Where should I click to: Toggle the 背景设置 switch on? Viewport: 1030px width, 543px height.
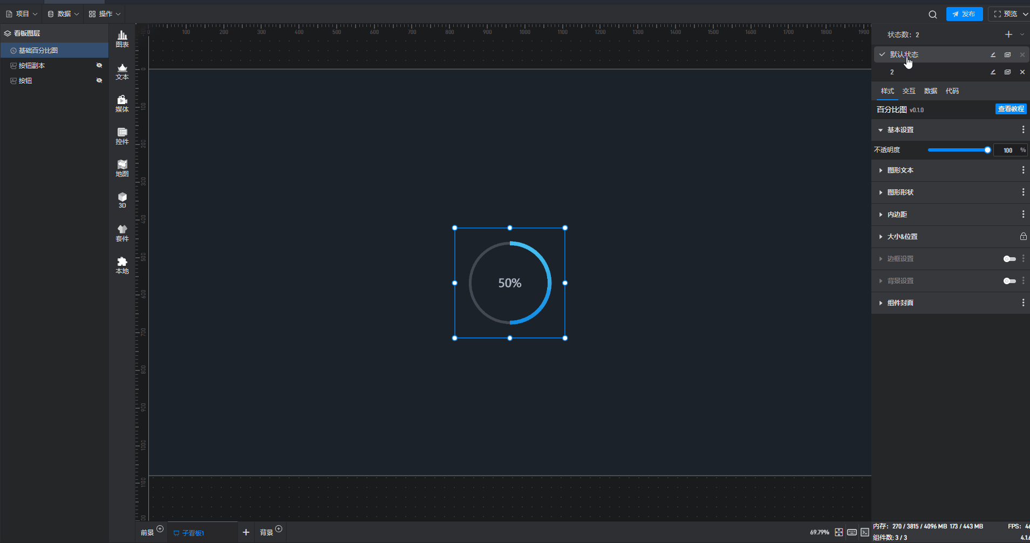1009,281
